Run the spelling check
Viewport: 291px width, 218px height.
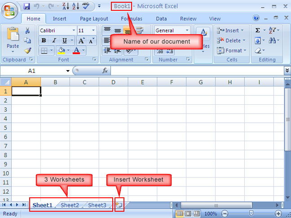pos(86,6)
